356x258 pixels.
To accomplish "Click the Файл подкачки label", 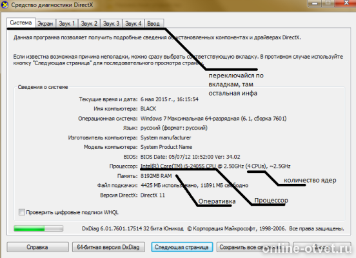I will coord(117,185).
